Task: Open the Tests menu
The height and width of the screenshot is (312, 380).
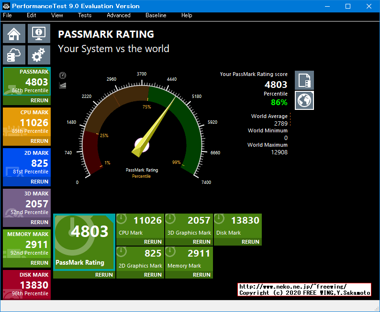Action: (x=85, y=15)
